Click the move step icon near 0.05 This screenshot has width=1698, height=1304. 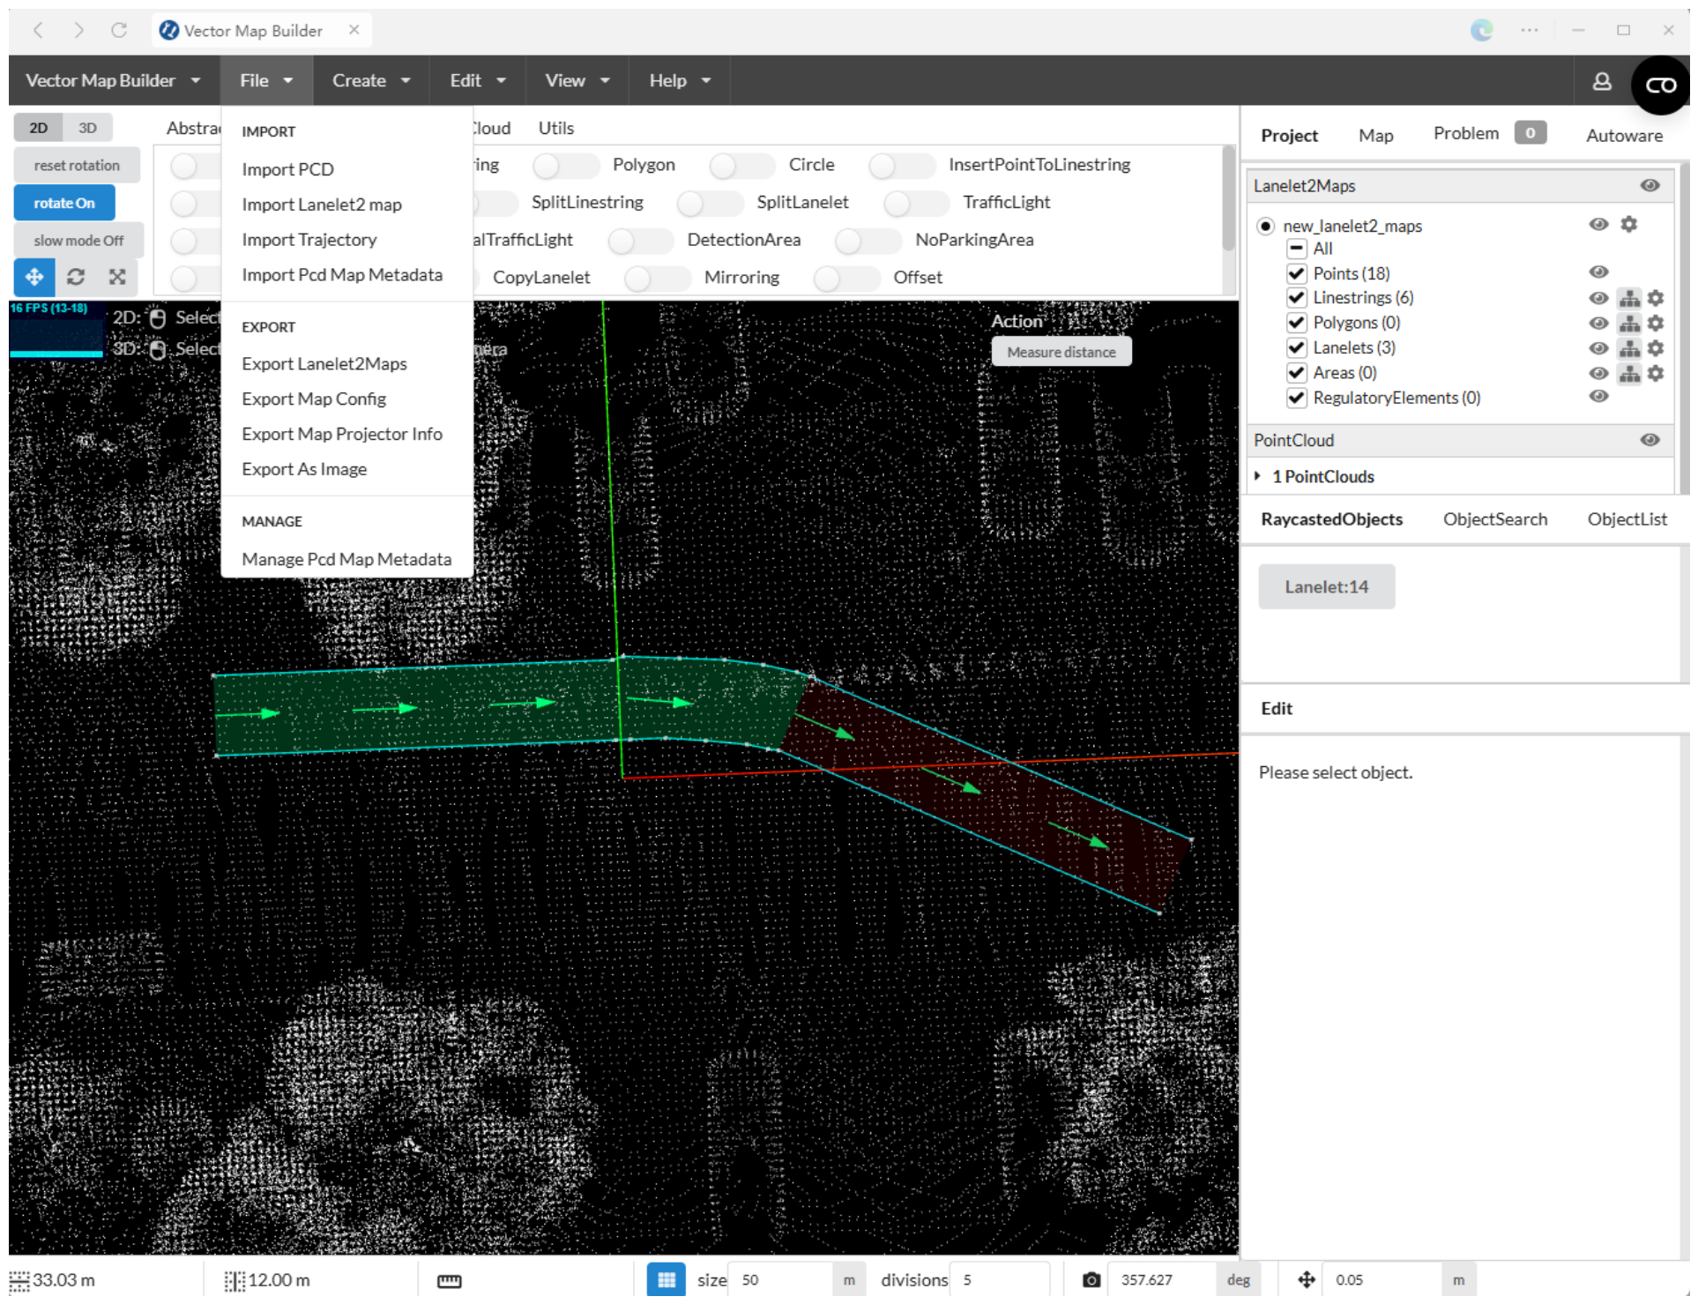click(x=1307, y=1279)
